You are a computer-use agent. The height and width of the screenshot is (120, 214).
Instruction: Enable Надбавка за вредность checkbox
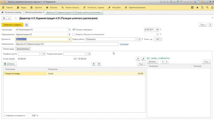[x=4, y=116]
